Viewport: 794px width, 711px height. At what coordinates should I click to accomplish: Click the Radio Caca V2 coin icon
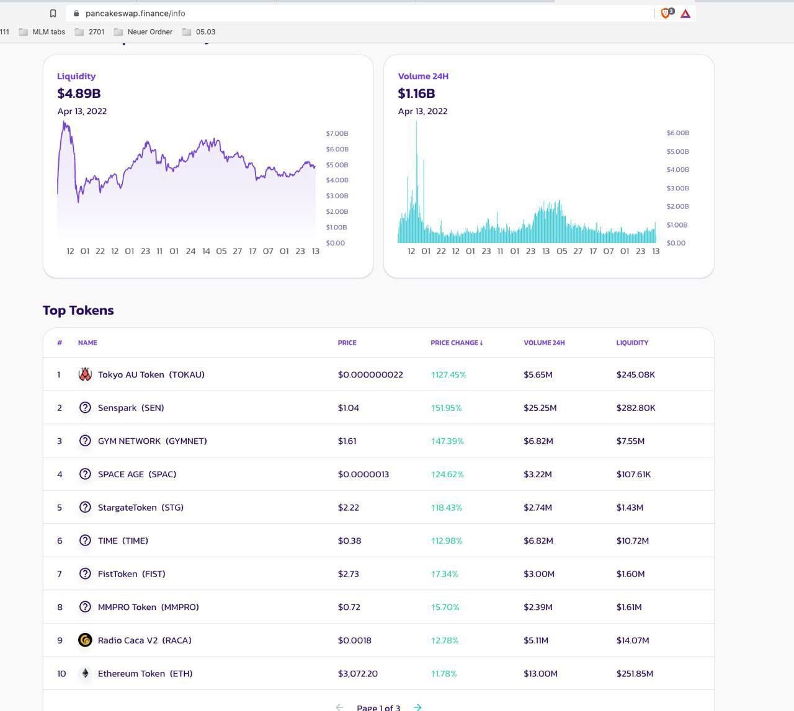(x=85, y=640)
